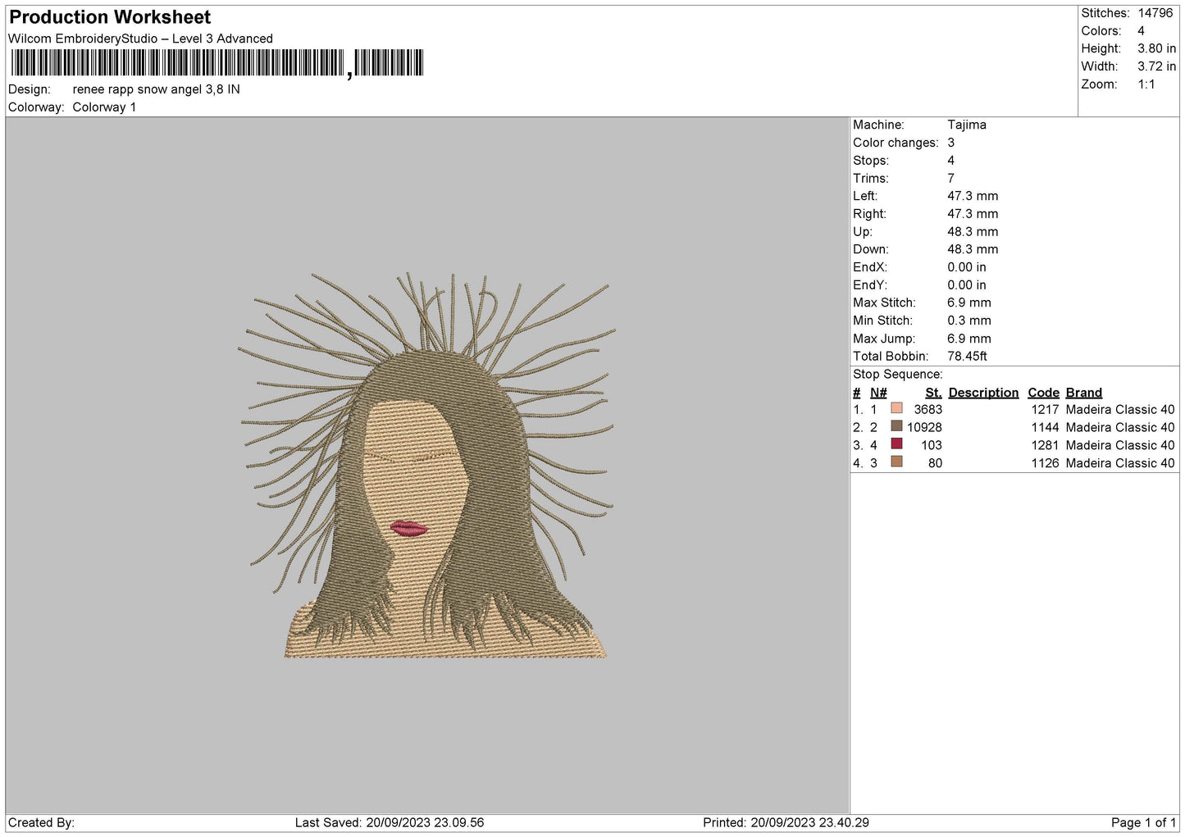Screen dimensions: 1185x837
Task: Click the Colors value 4
Action: (1141, 31)
